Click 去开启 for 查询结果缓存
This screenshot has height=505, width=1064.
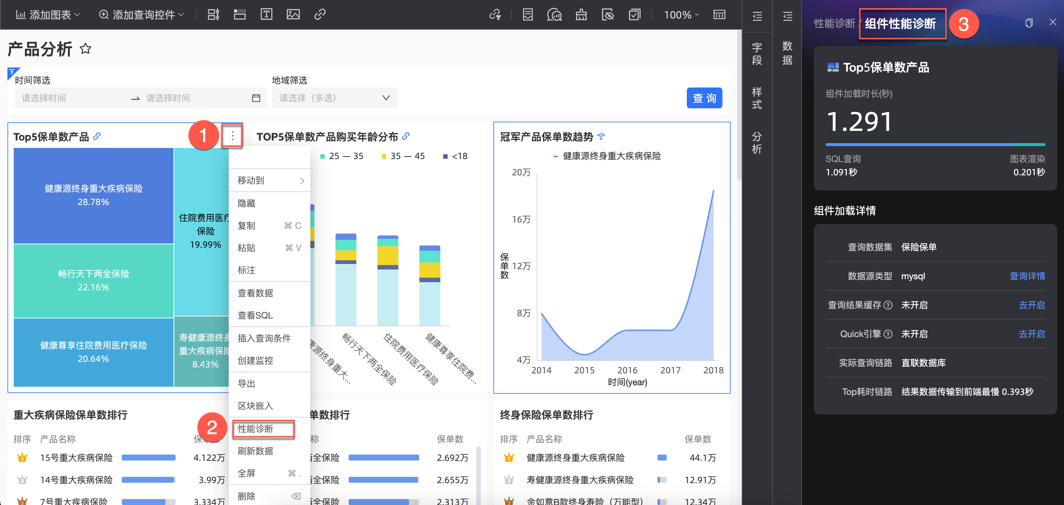tap(1032, 305)
